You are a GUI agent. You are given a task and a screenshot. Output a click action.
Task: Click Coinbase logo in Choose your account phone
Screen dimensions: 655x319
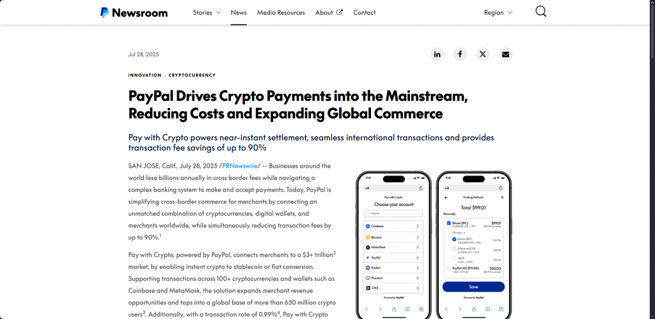(x=368, y=226)
